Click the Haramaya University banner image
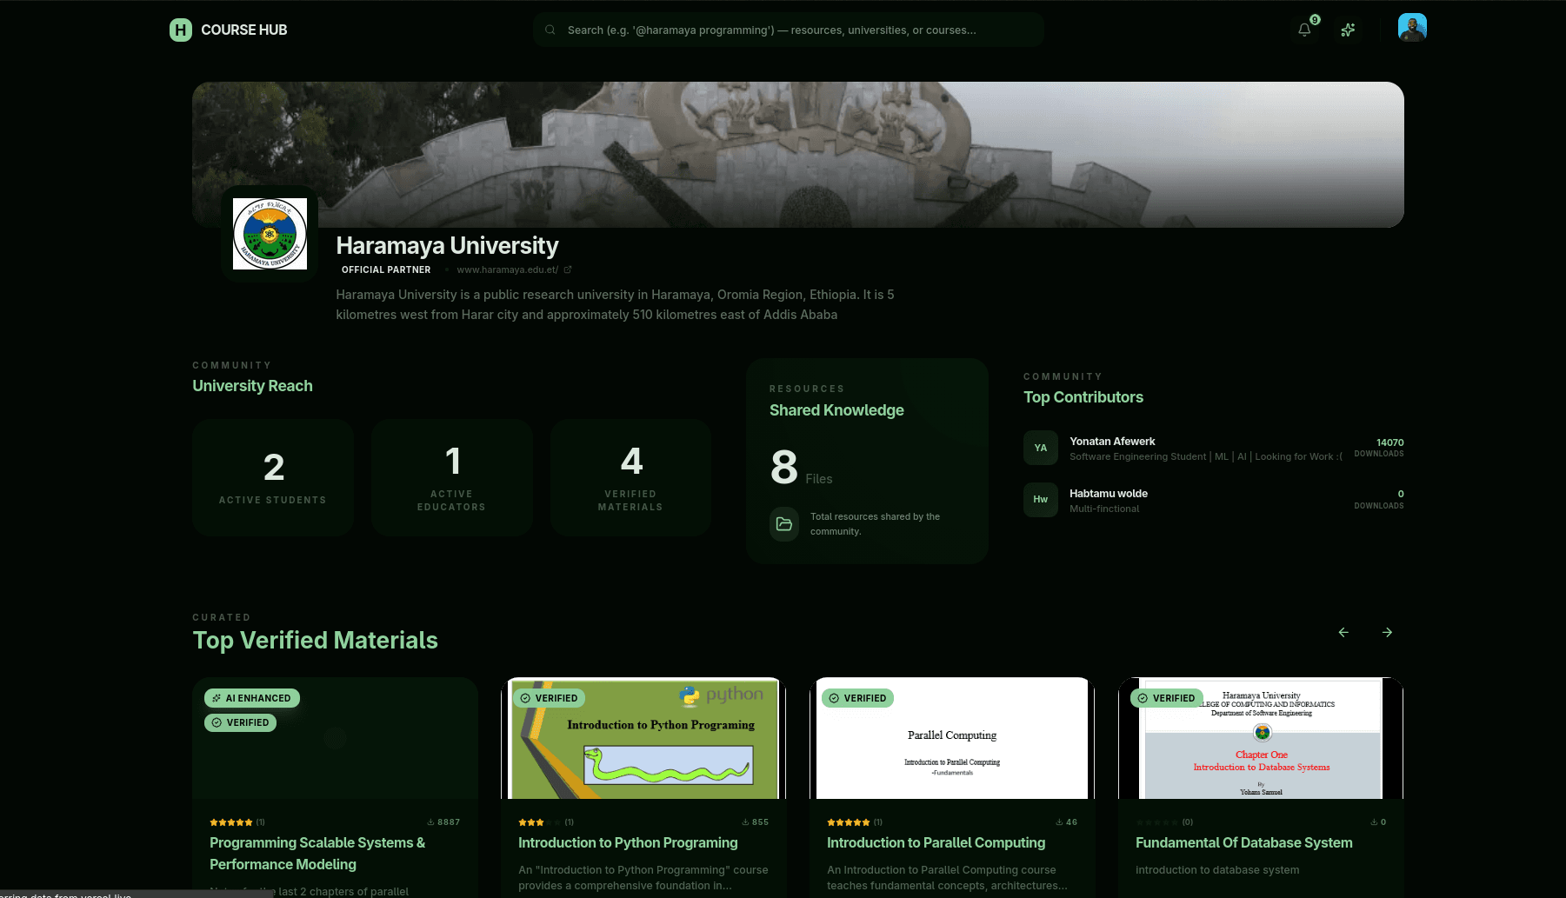The image size is (1566, 898). coord(798,155)
